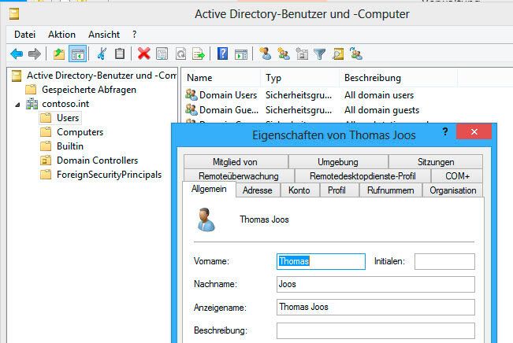Open Properties via the toolbar sheet icon

162,54
